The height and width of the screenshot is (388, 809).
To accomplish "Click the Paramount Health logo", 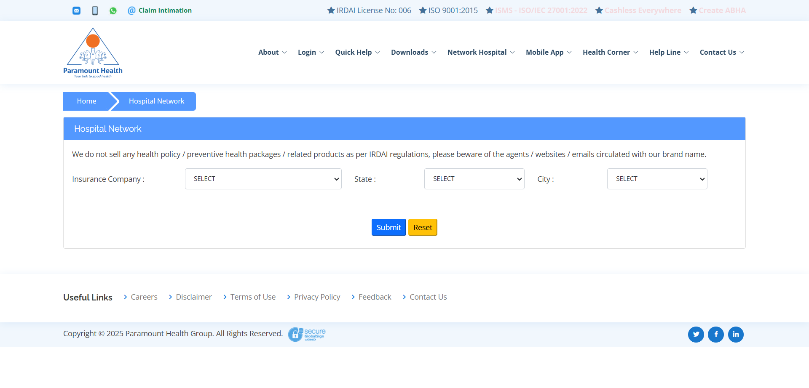I will [x=93, y=53].
